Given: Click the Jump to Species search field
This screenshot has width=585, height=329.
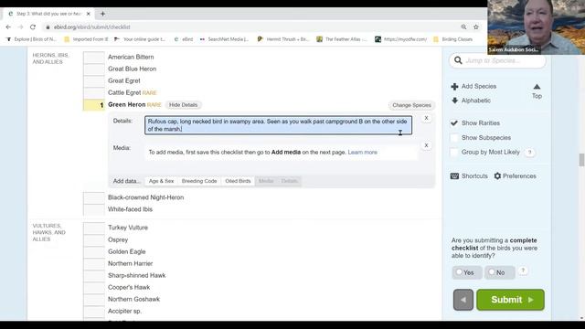Looking at the screenshot, I should [497, 60].
